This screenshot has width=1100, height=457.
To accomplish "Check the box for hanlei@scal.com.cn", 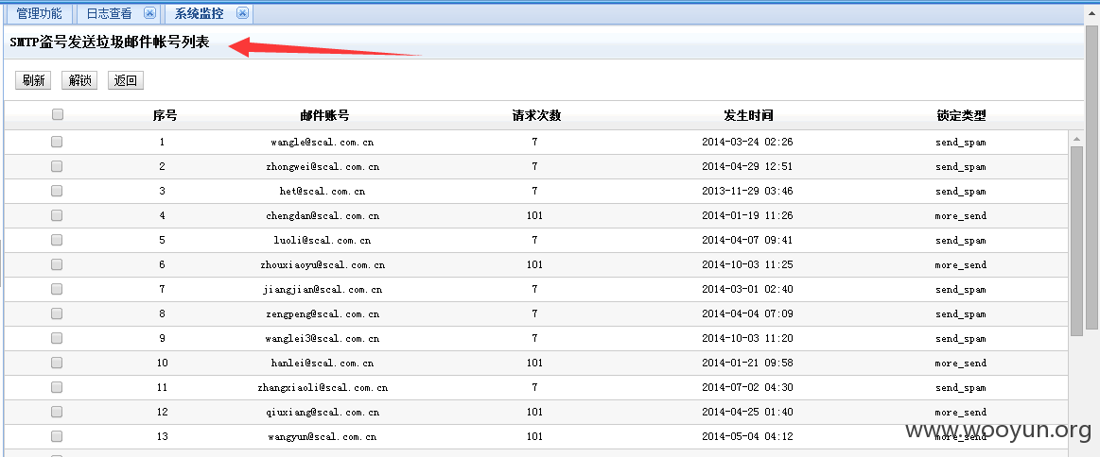I will [57, 363].
